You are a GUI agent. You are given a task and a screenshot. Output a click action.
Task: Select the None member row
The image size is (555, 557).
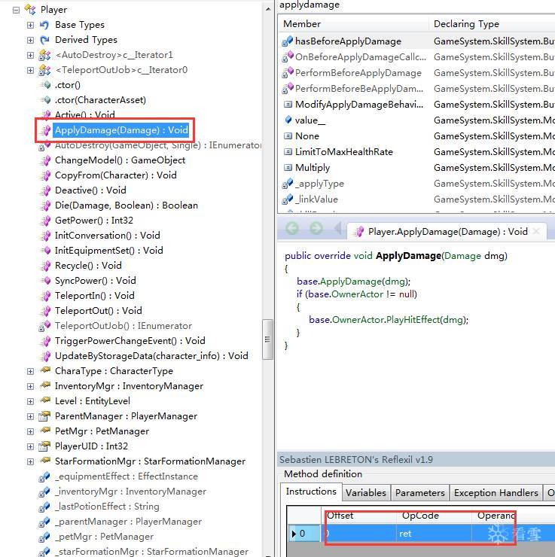click(x=416, y=136)
